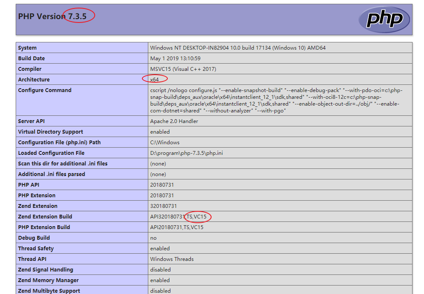424x294 pixels.
Task: Click the 'Apache 2.0 Handler' value
Action: click(174, 121)
